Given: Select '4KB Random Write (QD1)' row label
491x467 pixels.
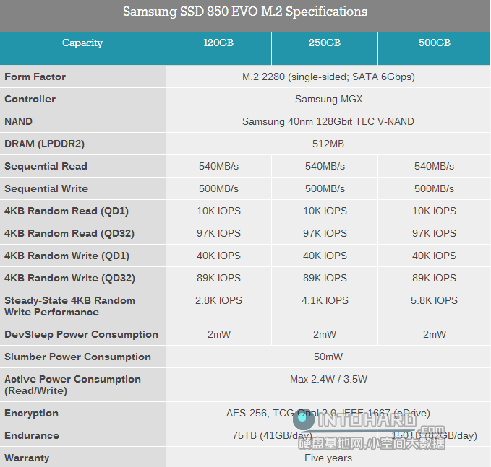Looking at the screenshot, I should (x=67, y=256).
